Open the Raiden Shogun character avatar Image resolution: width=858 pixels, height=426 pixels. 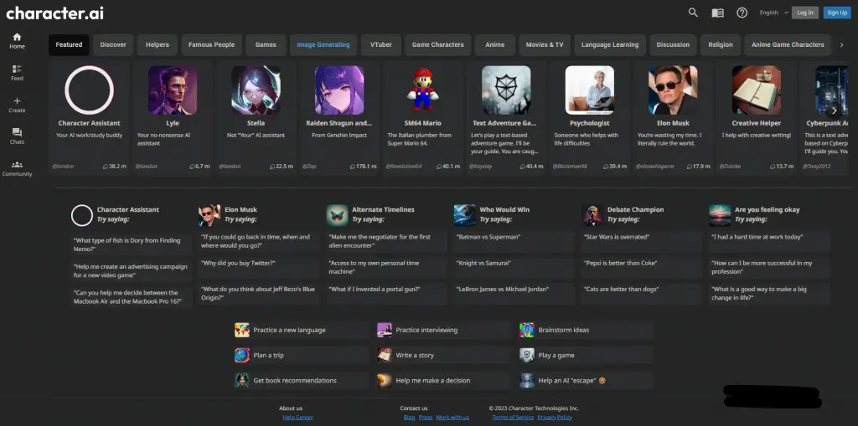point(339,90)
